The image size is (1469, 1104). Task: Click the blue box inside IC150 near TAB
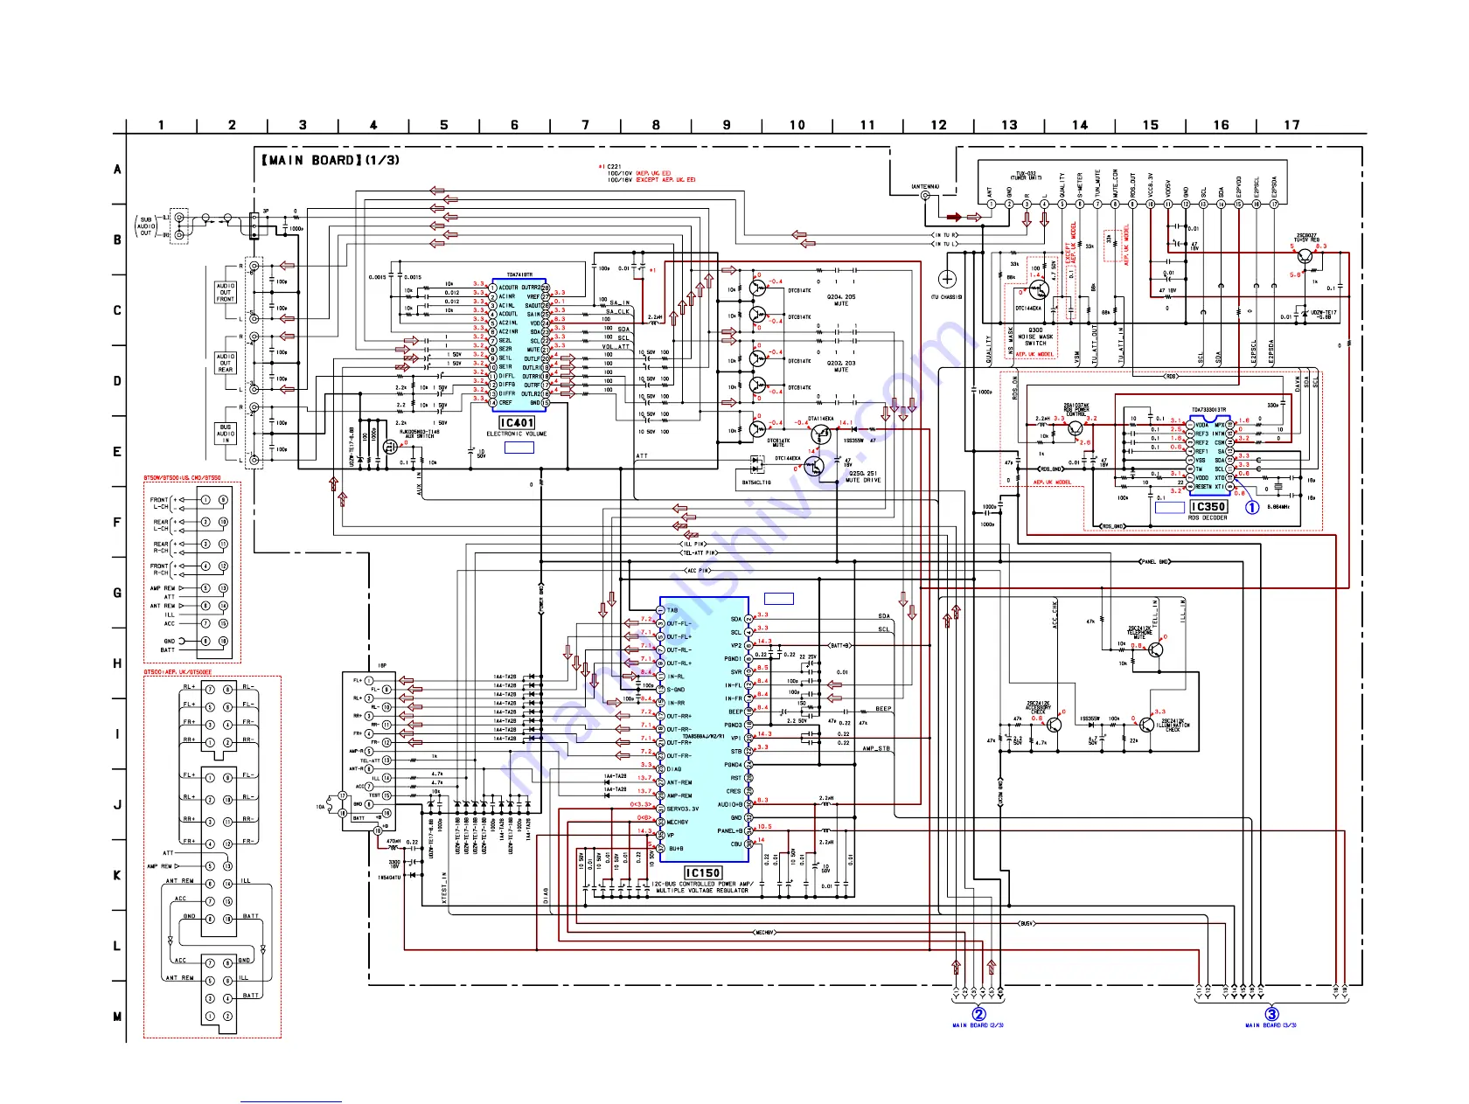coord(779,599)
